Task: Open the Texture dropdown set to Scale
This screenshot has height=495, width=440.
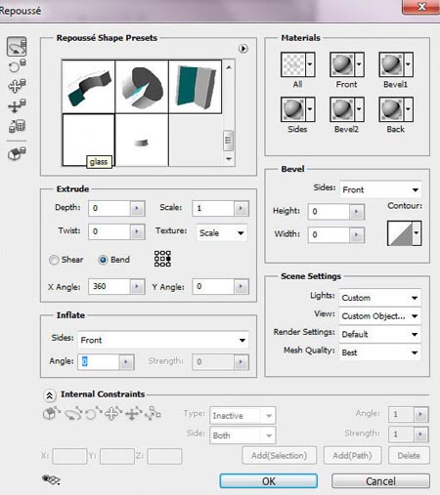Action: pos(222,232)
